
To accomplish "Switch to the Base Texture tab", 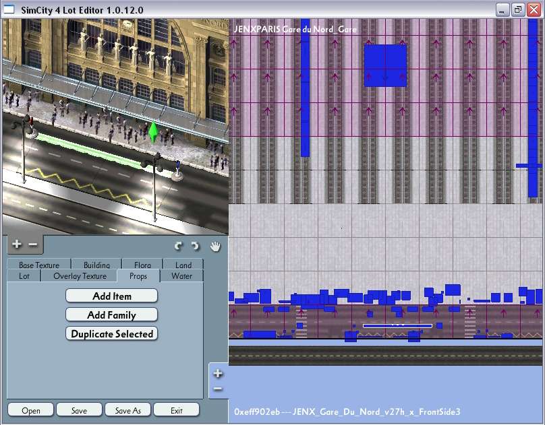I will [x=39, y=265].
